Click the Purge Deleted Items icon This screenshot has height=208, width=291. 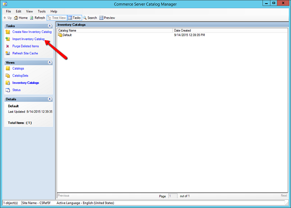tap(8, 46)
